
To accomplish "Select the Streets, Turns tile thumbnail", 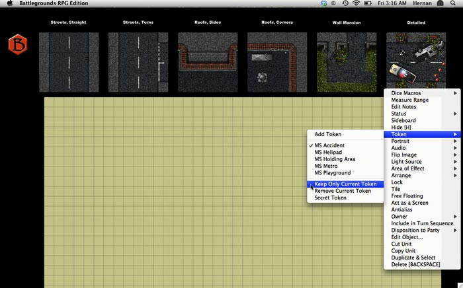I will [x=138, y=62].
